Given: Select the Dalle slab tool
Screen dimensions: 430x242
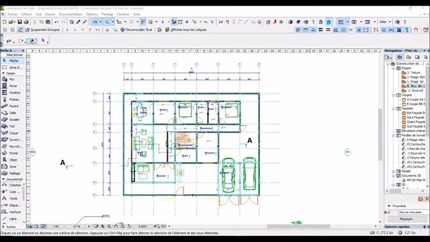Looking at the screenshot, I should click(x=12, y=113).
